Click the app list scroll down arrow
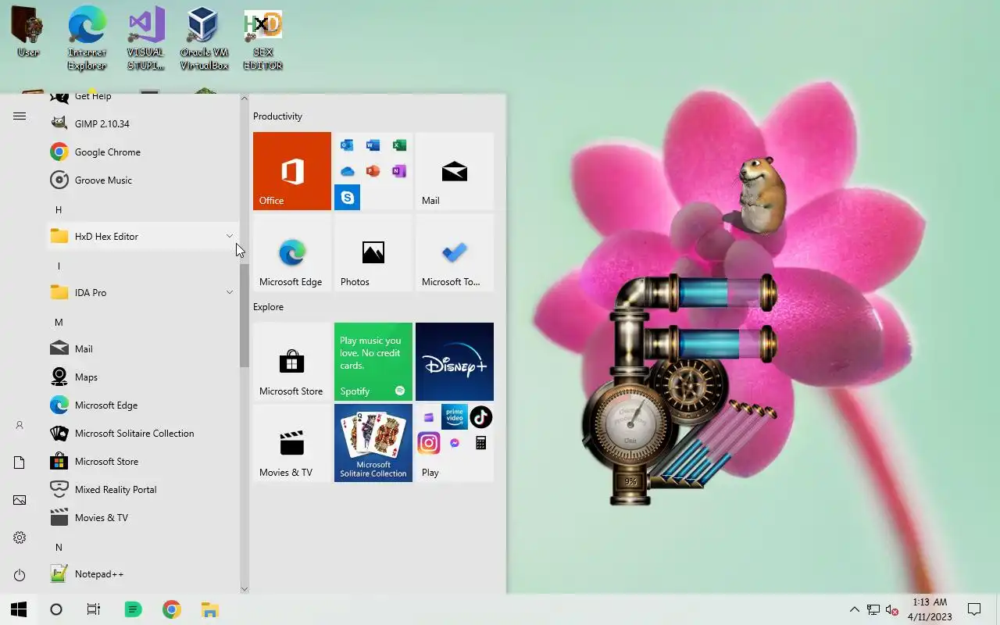1000x625 pixels. [x=244, y=588]
